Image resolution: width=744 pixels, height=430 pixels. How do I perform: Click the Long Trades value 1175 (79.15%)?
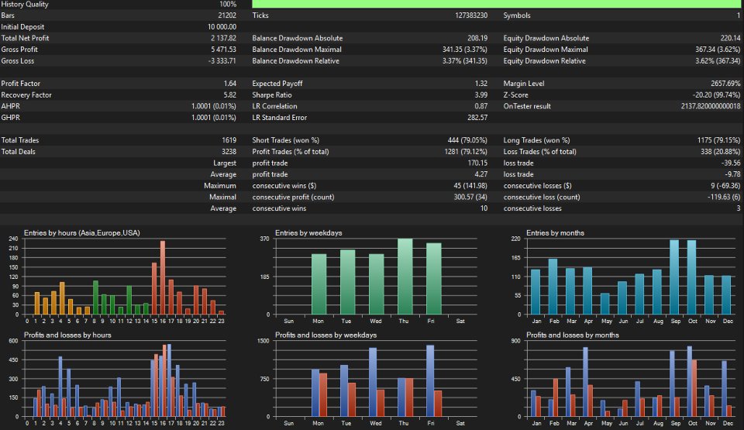pyautogui.click(x=719, y=140)
